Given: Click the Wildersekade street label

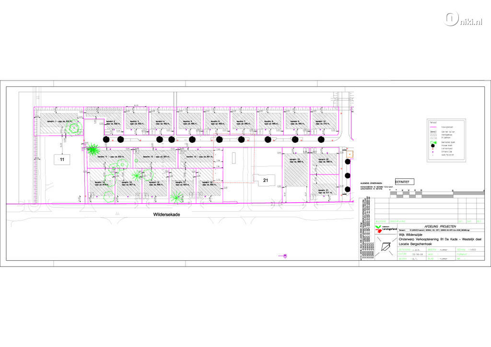Looking at the screenshot, I should [x=166, y=215].
